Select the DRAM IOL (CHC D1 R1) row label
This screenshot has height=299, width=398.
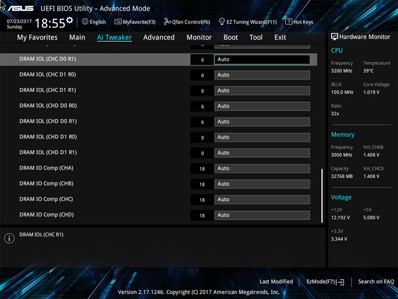pyautogui.click(x=48, y=90)
